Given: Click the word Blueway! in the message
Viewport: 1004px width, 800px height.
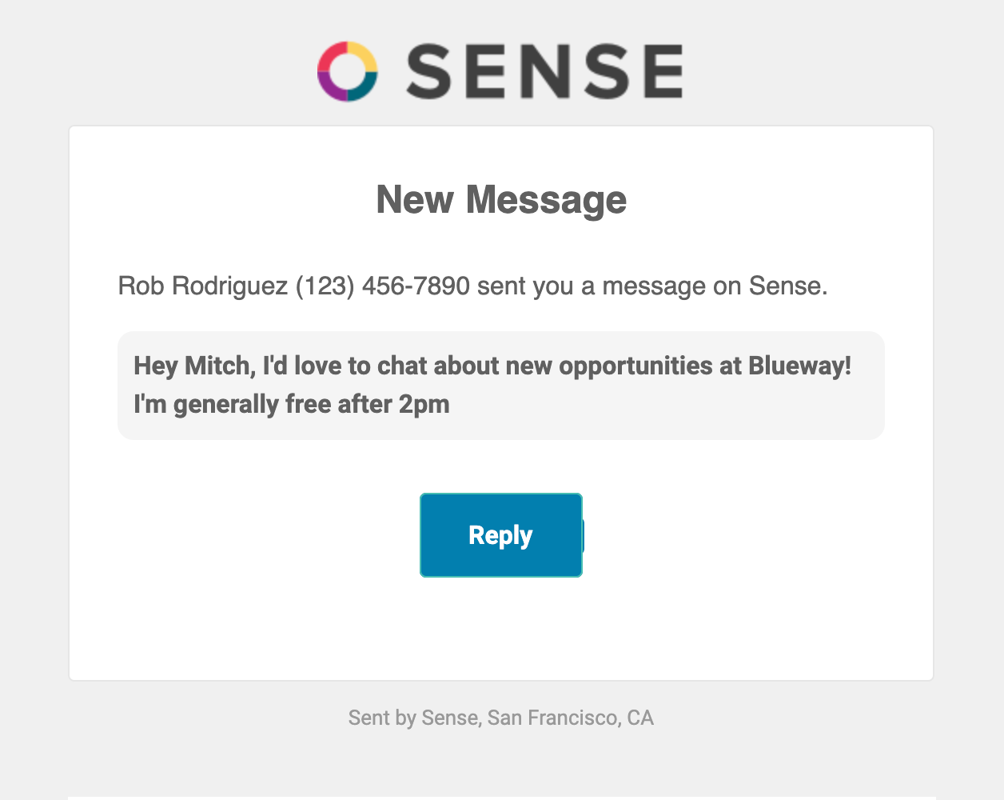Looking at the screenshot, I should point(800,366).
